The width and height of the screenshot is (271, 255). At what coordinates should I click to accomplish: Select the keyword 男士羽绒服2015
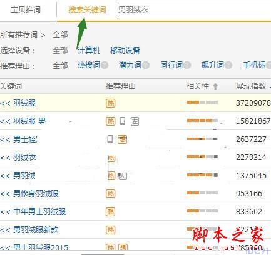41,247
